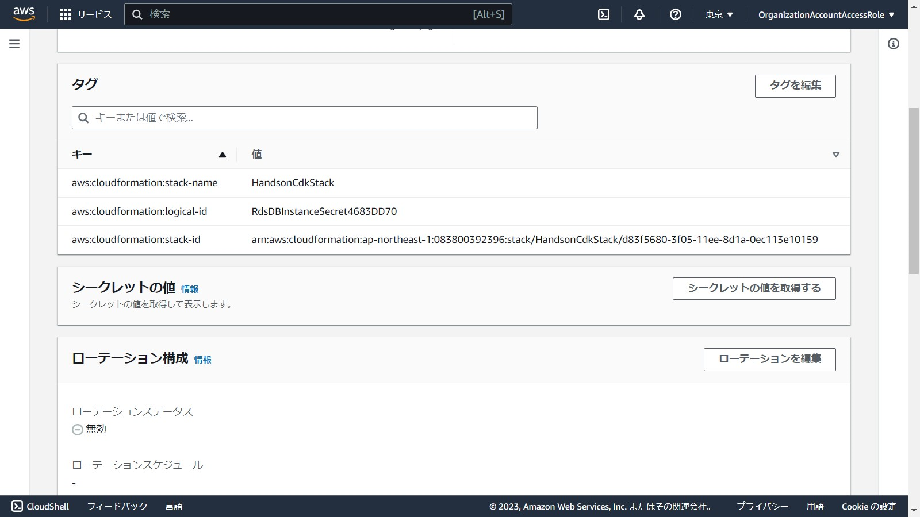
Task: Click the CloudShell icon in the footer
Action: coord(17,506)
